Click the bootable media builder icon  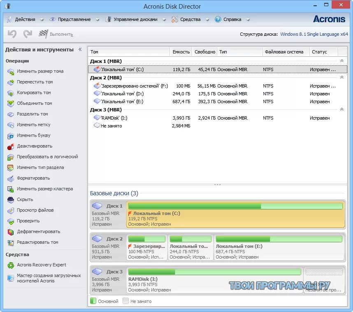11,278
